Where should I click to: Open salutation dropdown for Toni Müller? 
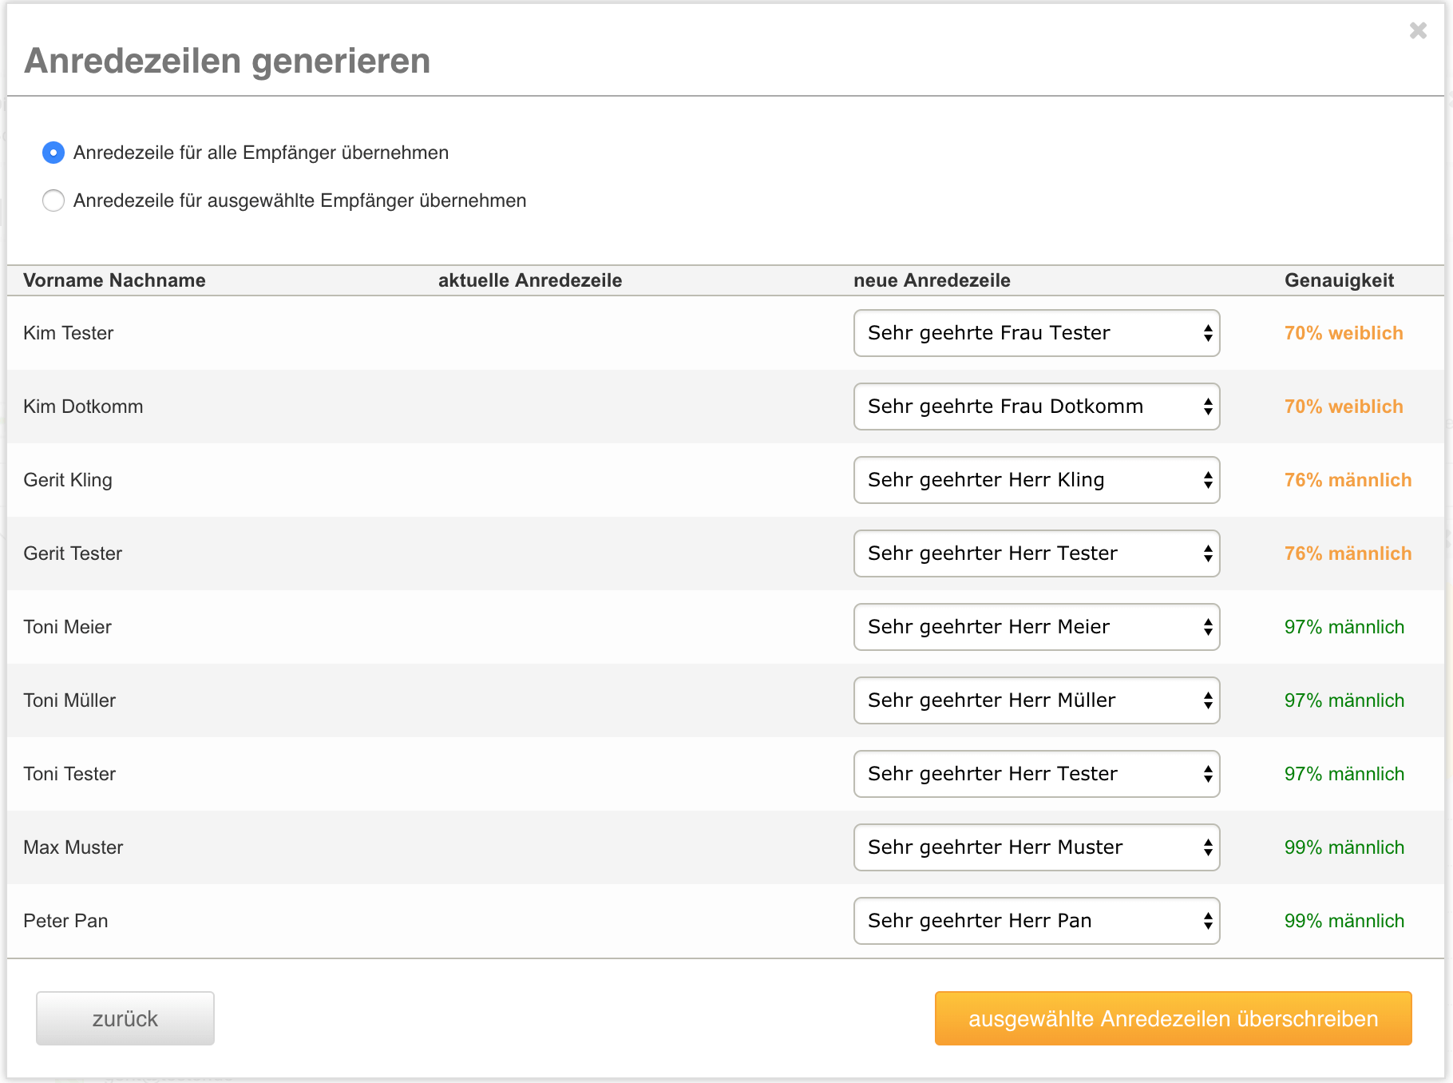tap(1036, 700)
